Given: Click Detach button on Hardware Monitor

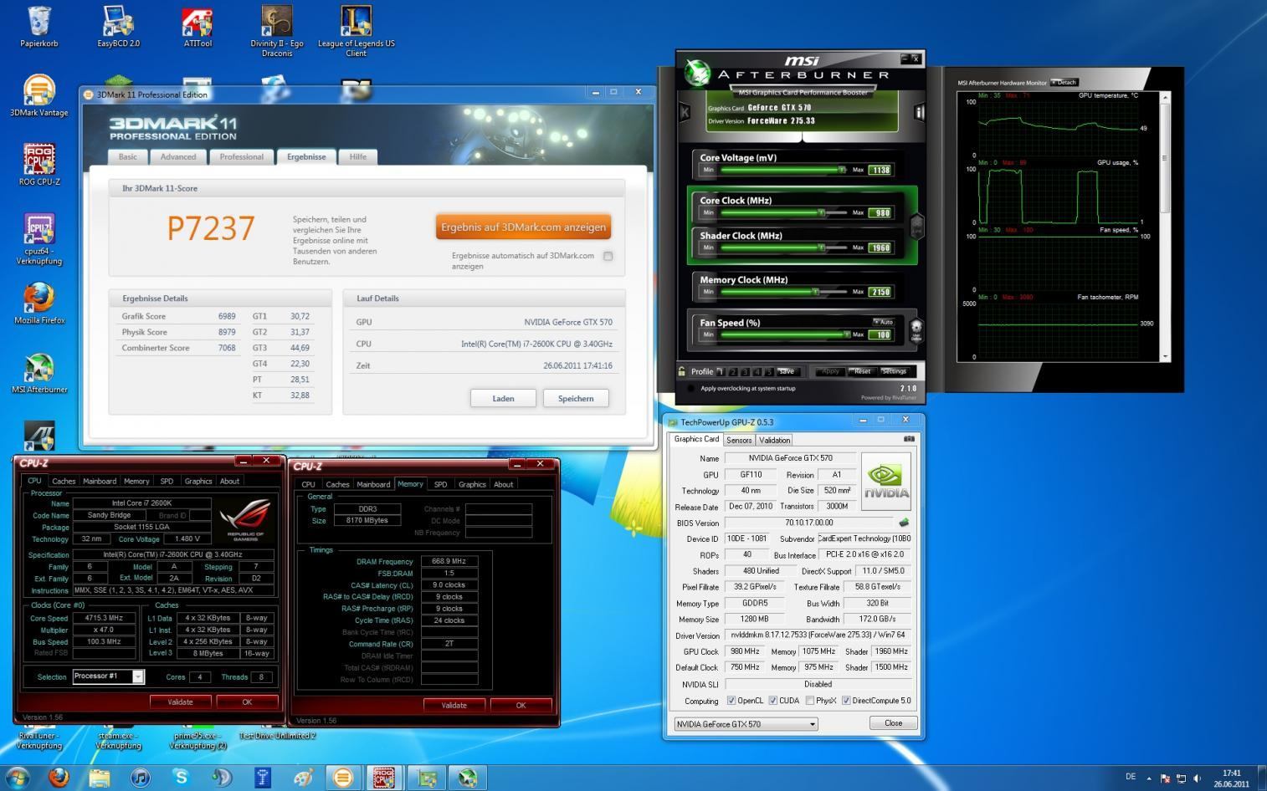Looking at the screenshot, I should (x=1064, y=83).
